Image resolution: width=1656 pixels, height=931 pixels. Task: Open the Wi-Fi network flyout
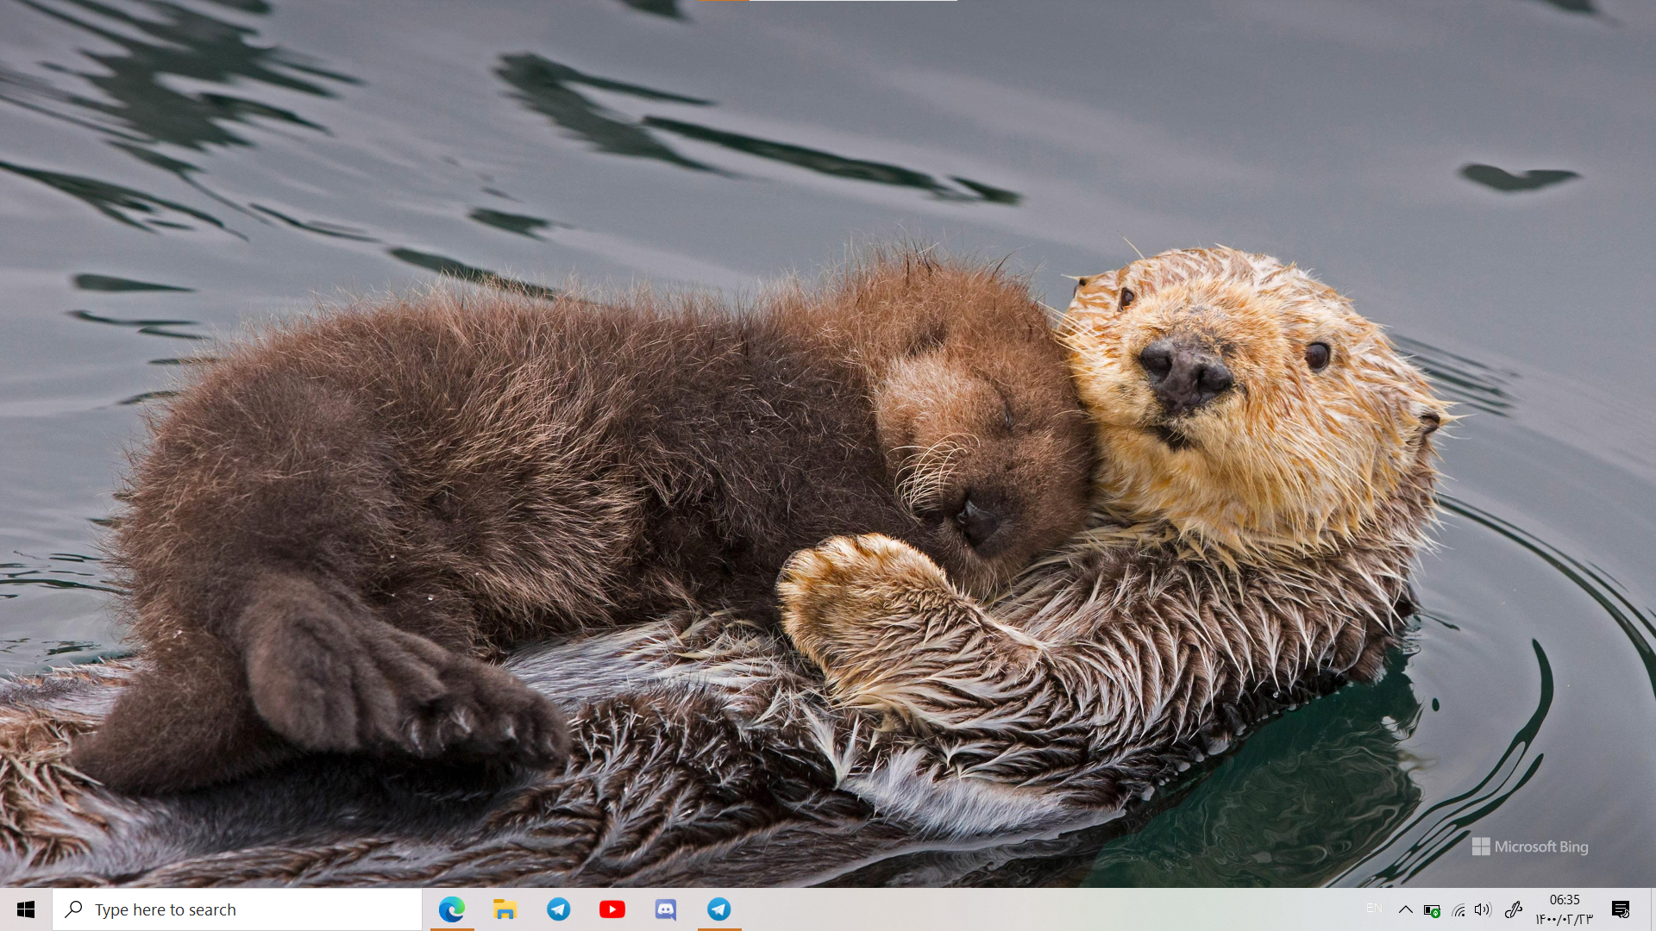[1458, 910]
